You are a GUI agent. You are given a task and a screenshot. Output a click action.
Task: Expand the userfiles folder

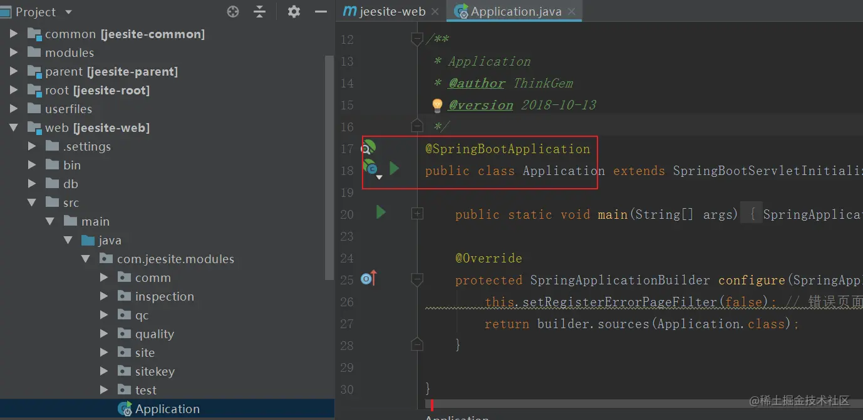tap(14, 109)
